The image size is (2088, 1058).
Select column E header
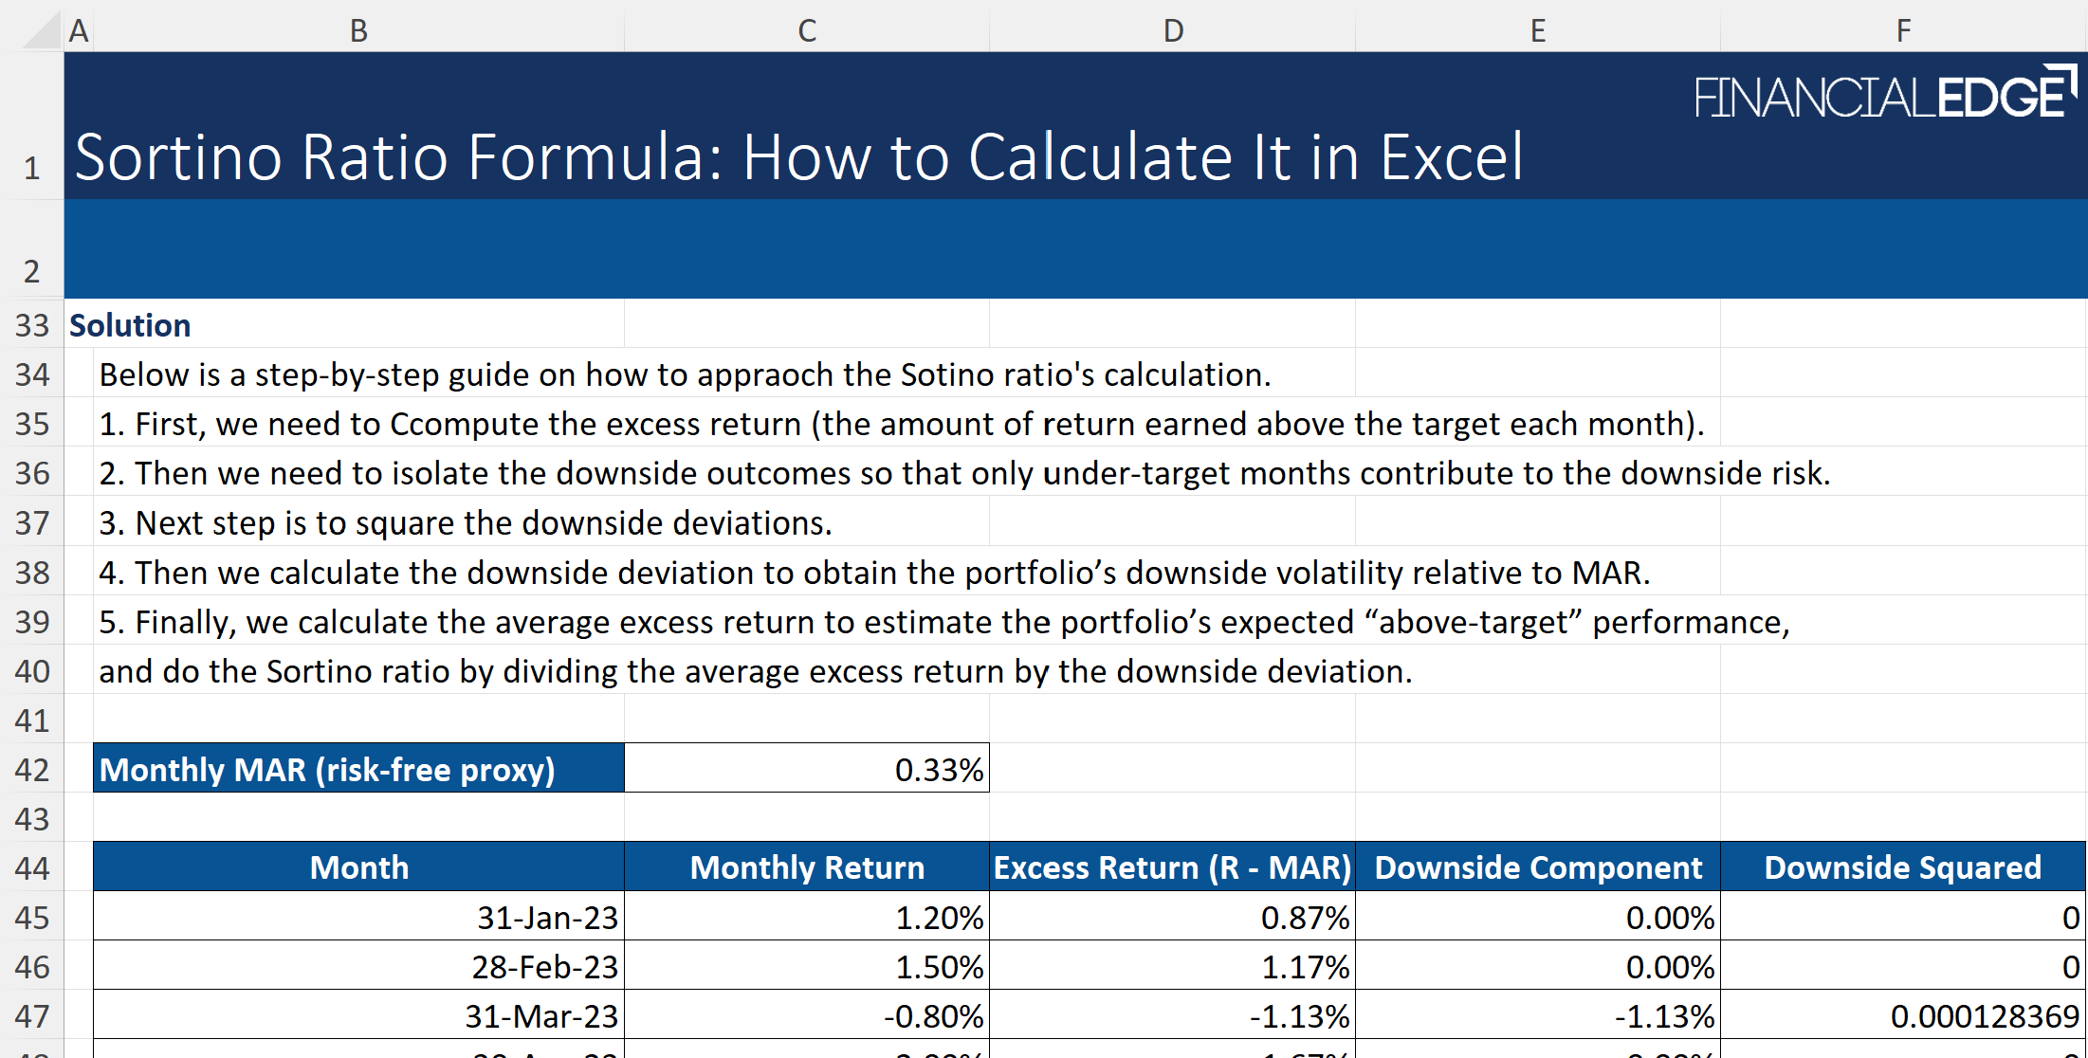1537,30
